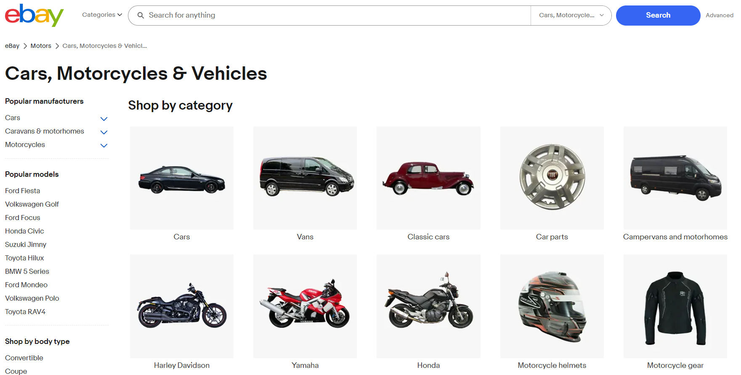
Task: Open the Motorcycle helmets image tile
Action: (552, 306)
